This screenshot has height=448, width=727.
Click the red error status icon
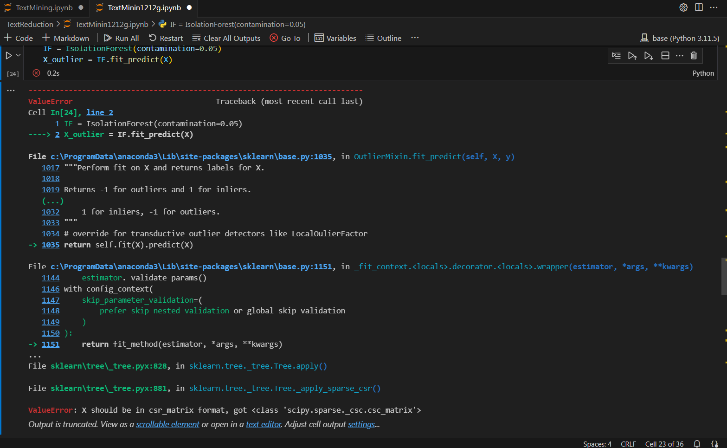coord(36,73)
